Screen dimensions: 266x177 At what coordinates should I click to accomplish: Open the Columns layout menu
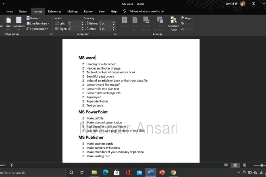click(19, 23)
